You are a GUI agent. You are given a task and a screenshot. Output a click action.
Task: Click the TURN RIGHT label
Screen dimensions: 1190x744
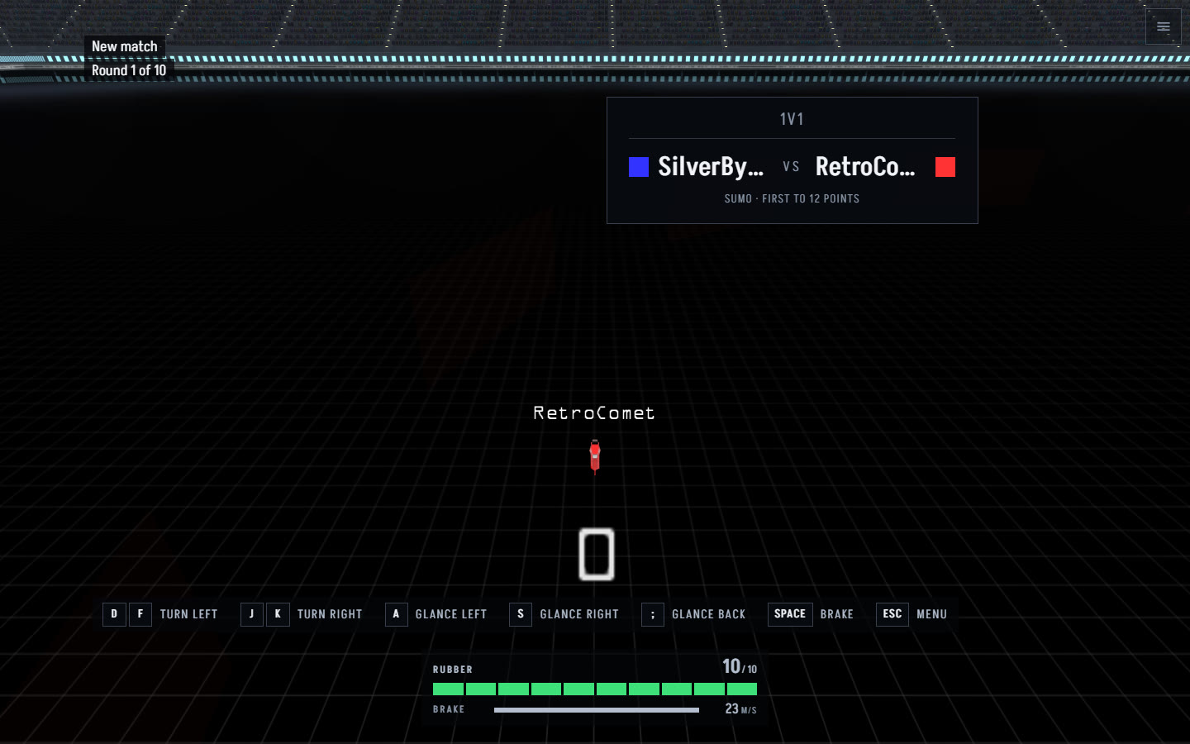[330, 614]
